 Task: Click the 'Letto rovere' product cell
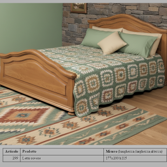click(62, 158)
